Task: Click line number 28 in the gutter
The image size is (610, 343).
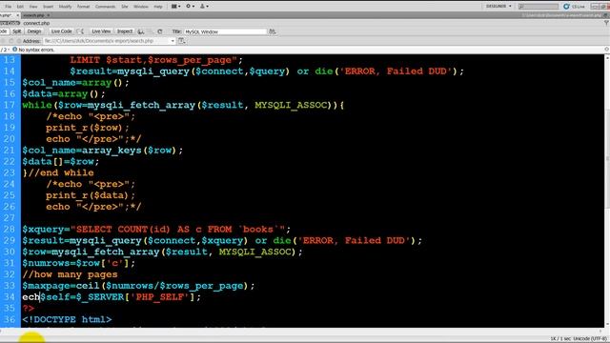Action: click(x=10, y=229)
